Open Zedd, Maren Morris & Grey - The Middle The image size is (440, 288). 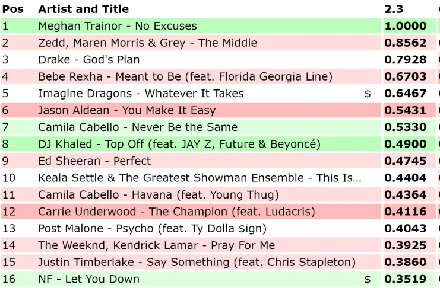click(x=147, y=43)
